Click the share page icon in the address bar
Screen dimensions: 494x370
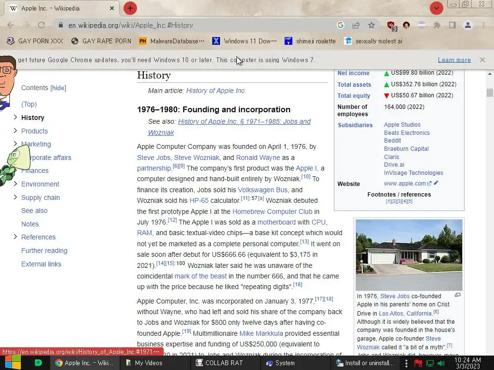pos(356,25)
